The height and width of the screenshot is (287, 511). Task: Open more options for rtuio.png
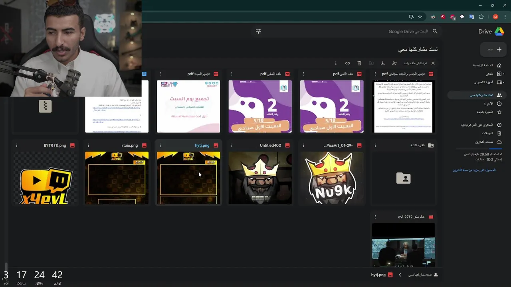coord(88,145)
